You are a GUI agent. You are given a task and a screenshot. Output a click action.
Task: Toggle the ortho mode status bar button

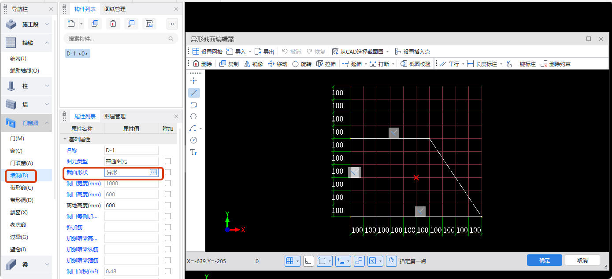click(x=308, y=261)
